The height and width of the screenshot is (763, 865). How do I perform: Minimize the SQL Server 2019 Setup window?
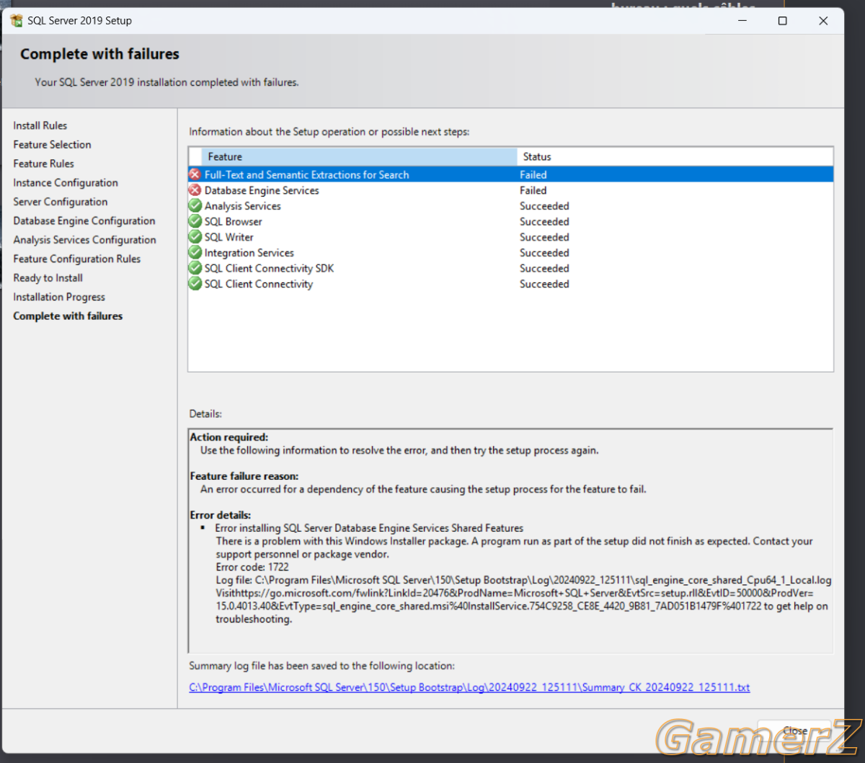[742, 21]
